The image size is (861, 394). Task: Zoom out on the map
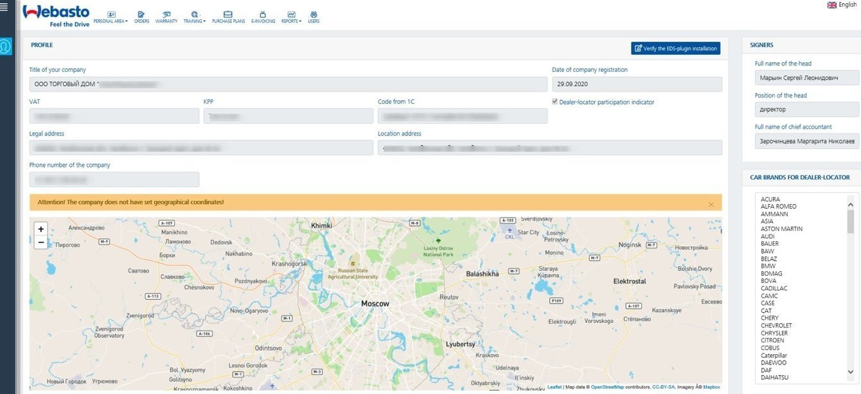pyautogui.click(x=41, y=243)
